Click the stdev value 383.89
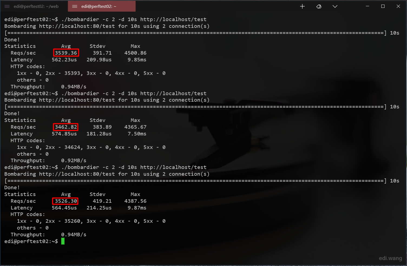Viewport: 407px width, 266px height. tap(102, 127)
